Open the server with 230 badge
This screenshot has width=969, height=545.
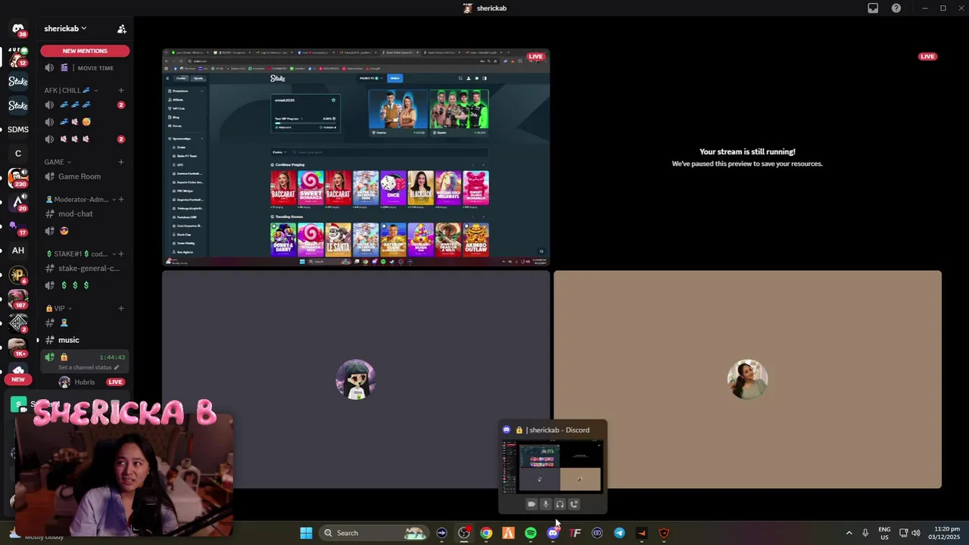click(18, 178)
